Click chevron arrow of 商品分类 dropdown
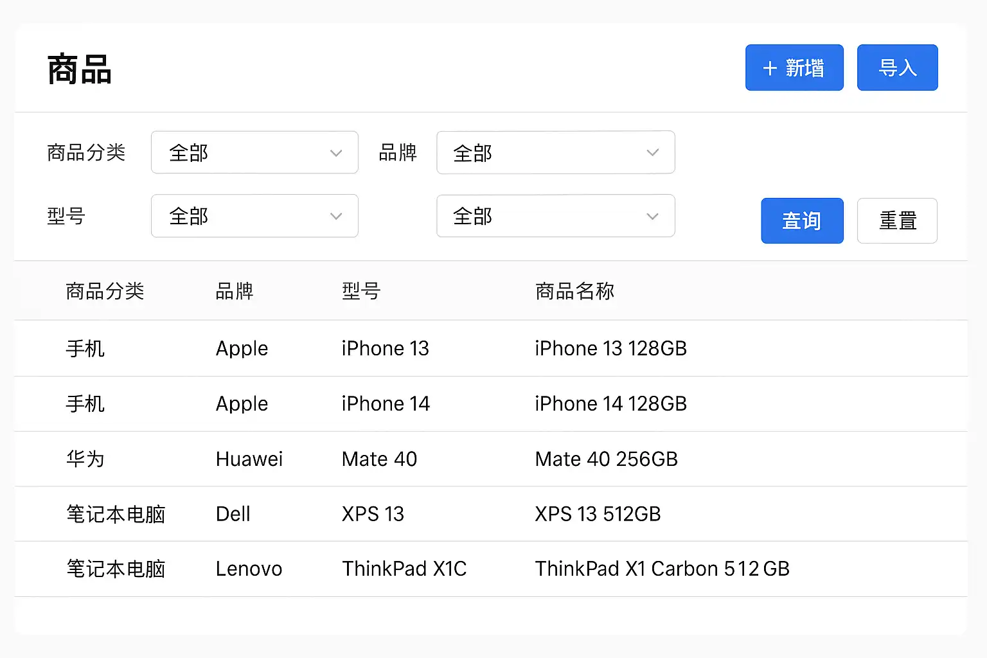This screenshot has height=658, width=987. (x=335, y=153)
